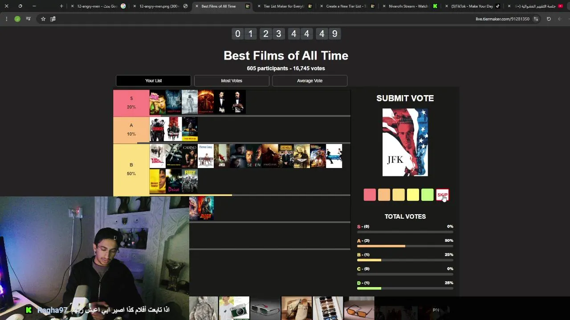Image resolution: width=570 pixels, height=320 pixels.
Task: Vote C tier with the bright yellow swatch
Action: pyautogui.click(x=413, y=195)
